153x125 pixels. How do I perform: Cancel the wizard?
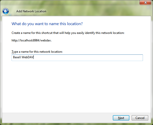click(140, 118)
